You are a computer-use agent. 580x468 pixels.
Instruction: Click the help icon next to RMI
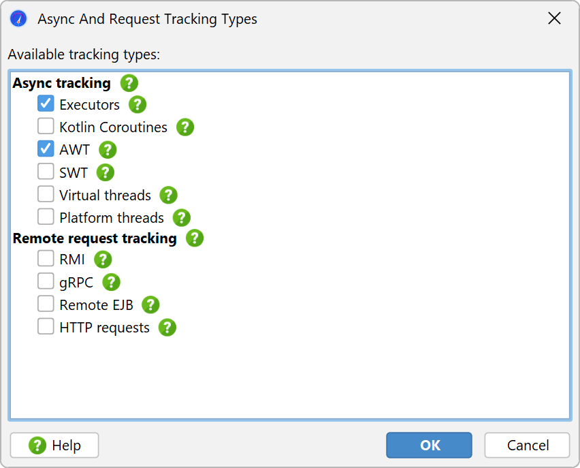[x=103, y=260]
